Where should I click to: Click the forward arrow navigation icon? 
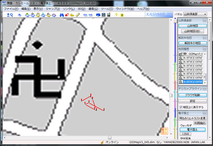[x=91, y=15]
